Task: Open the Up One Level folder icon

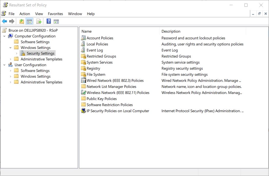Action: click(x=22, y=21)
